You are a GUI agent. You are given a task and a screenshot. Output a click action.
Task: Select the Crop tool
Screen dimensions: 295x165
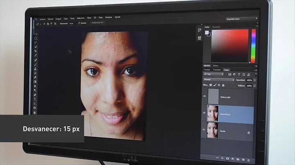(36, 51)
